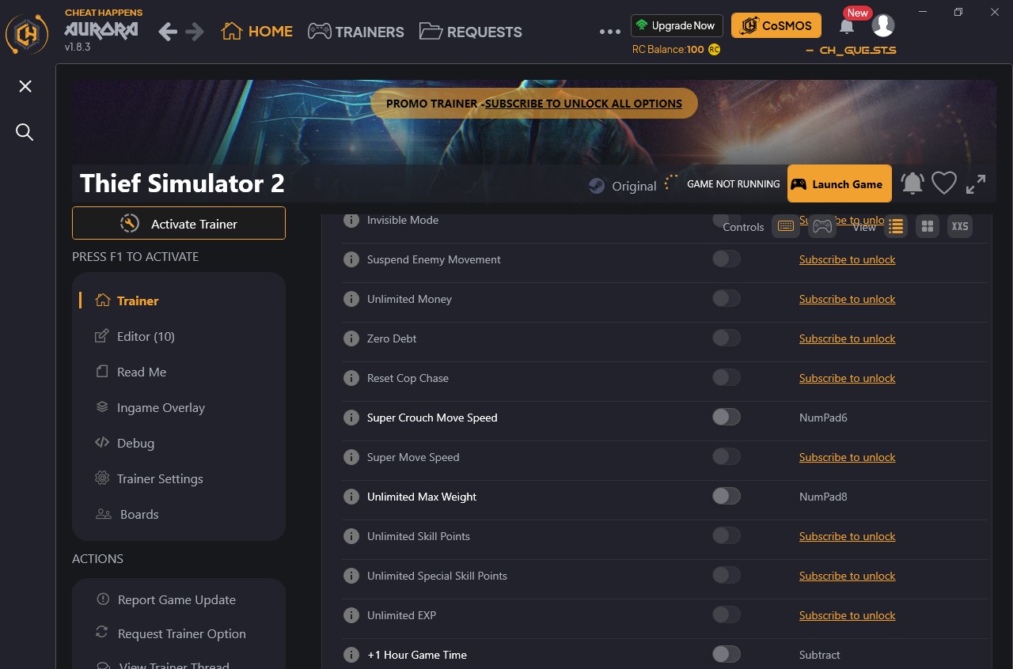This screenshot has width=1013, height=669.
Task: Close the side panel with the X icon
Action: point(25,86)
